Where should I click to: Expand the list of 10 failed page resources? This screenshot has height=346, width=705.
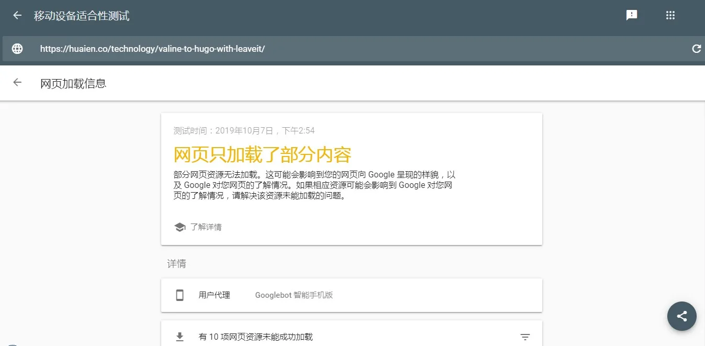coord(255,337)
